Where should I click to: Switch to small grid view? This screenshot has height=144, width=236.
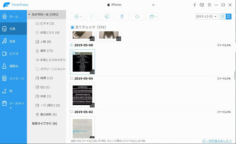(223, 17)
